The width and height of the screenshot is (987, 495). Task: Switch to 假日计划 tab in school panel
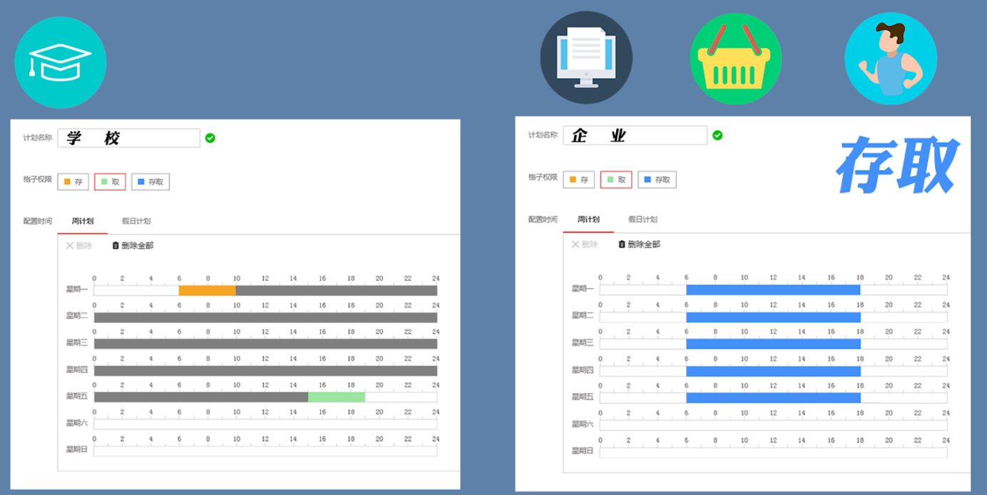(x=135, y=221)
